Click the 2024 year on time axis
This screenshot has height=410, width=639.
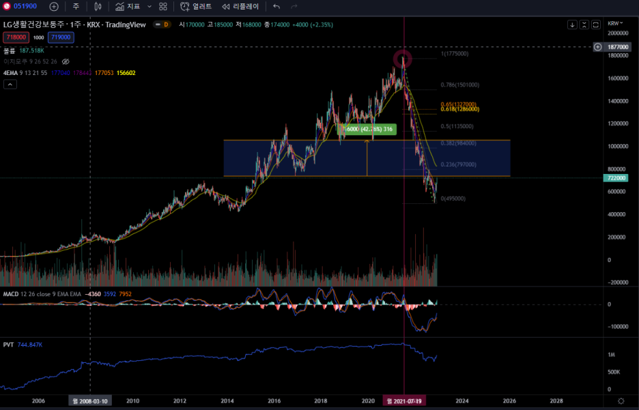[x=461, y=401]
